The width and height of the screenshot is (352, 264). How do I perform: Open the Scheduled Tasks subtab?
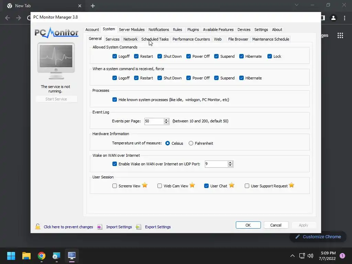coord(155,39)
